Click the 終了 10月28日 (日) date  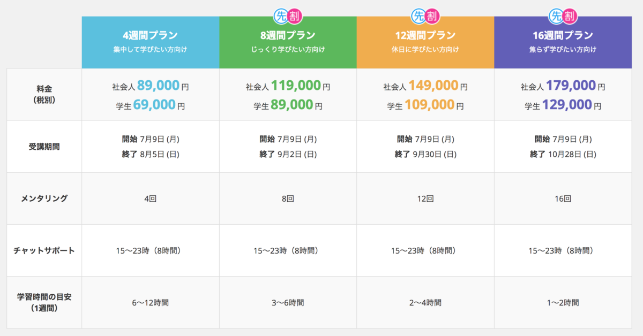click(x=563, y=154)
